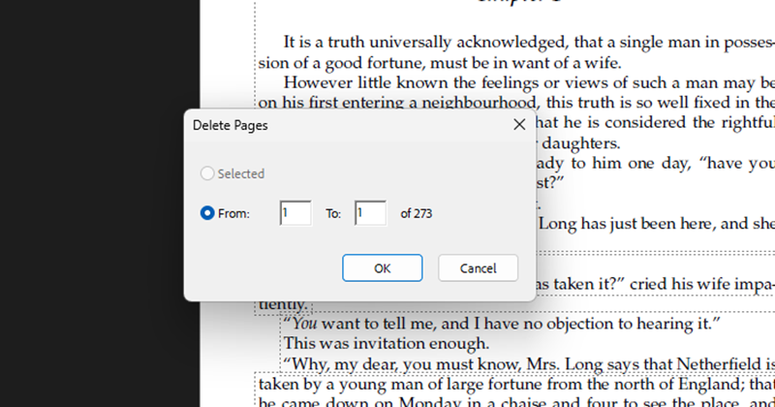
Task: Click the Delete Pages dialog title
Action: [230, 126]
